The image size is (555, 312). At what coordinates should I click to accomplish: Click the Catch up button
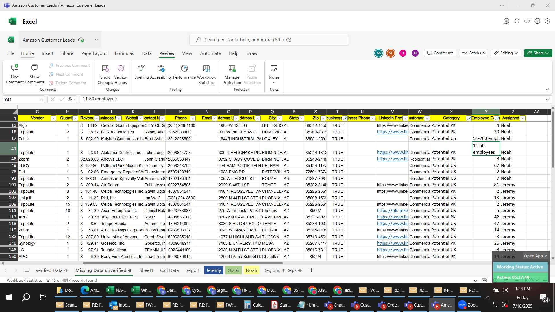pyautogui.click(x=473, y=53)
